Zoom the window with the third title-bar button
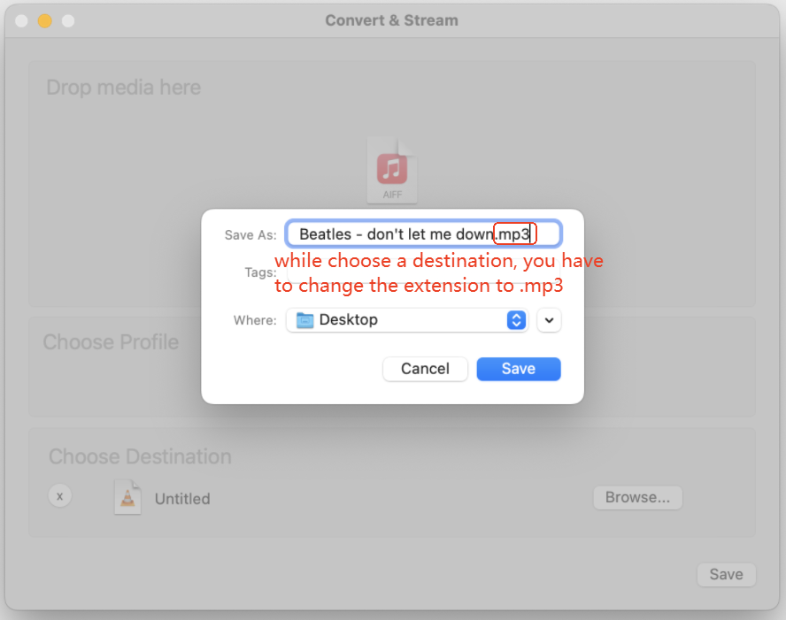Viewport: 786px width, 620px height. click(68, 20)
